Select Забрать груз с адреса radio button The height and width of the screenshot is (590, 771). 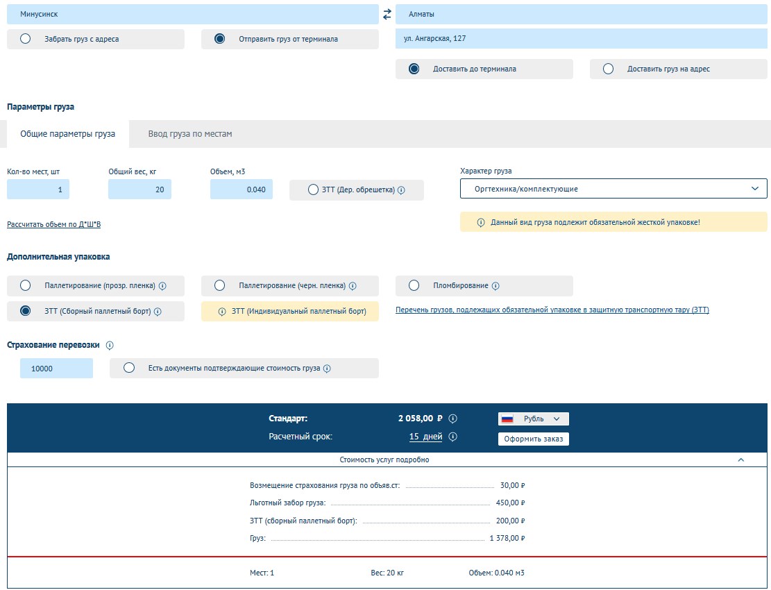point(26,39)
